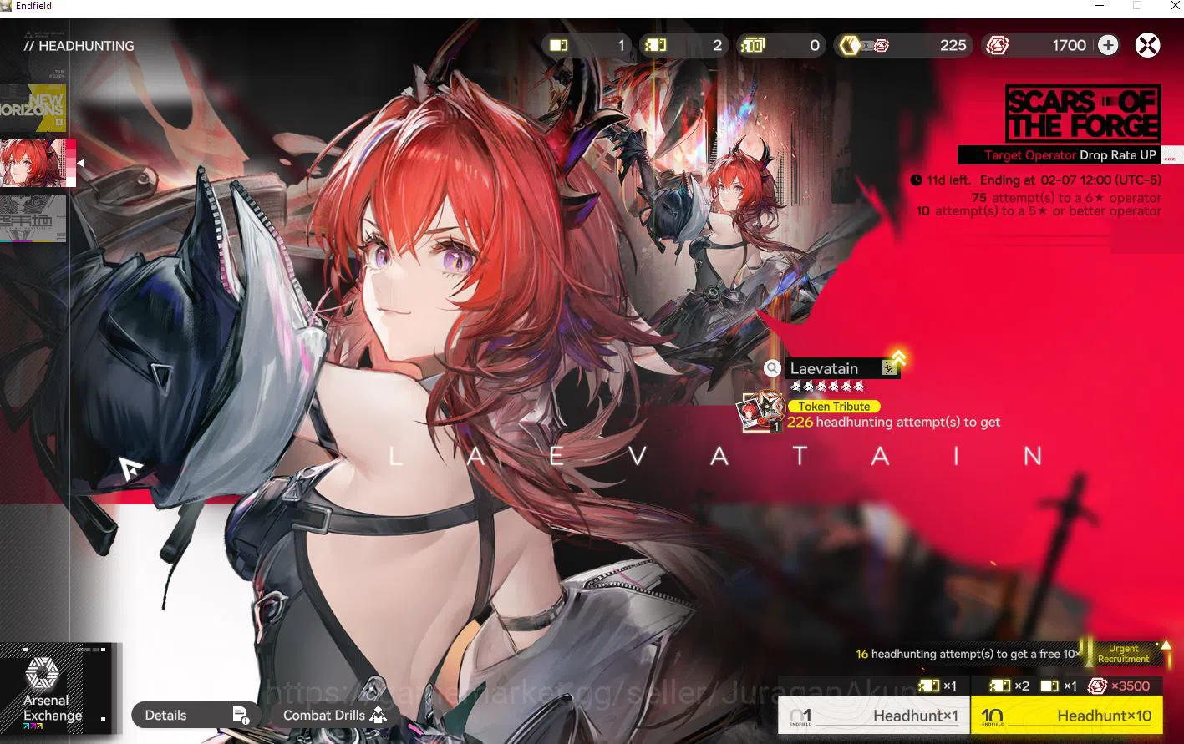This screenshot has height=744, width=1184.
Task: View the Token Tribute reward item
Action: pyautogui.click(x=761, y=412)
